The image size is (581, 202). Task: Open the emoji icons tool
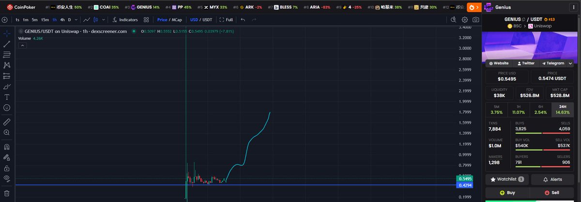tap(7, 108)
